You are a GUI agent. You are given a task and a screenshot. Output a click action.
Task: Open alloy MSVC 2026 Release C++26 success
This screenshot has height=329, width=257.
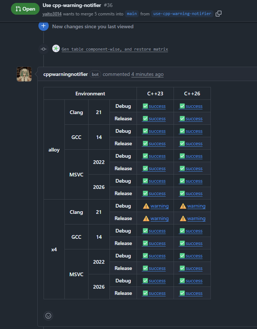click(x=191, y=193)
